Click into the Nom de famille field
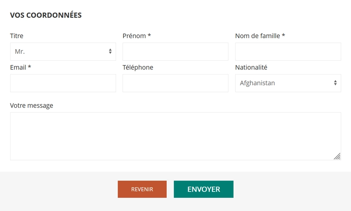 pyautogui.click(x=288, y=51)
